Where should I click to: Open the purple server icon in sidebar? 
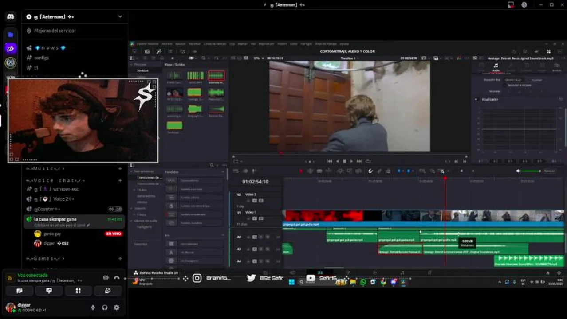coord(11,49)
